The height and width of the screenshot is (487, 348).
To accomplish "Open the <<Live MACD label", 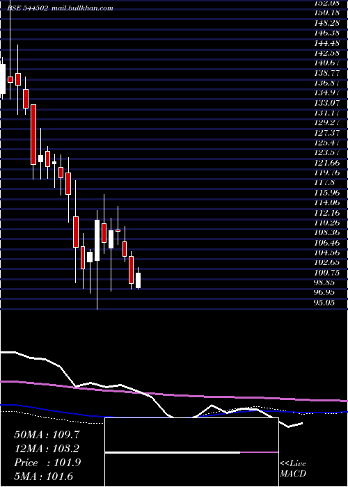I will click(293, 469).
